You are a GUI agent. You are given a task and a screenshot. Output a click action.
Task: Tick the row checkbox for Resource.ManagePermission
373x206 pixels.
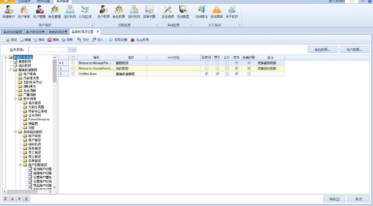[x=73, y=63]
